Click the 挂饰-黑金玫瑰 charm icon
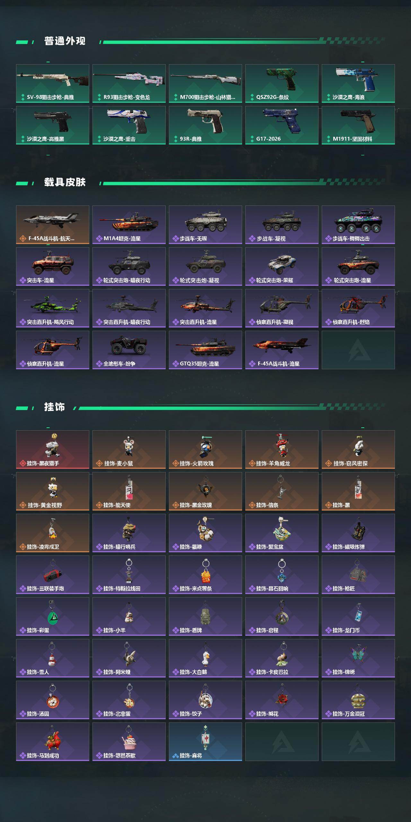Screen dimensions: 411x822 point(205,491)
